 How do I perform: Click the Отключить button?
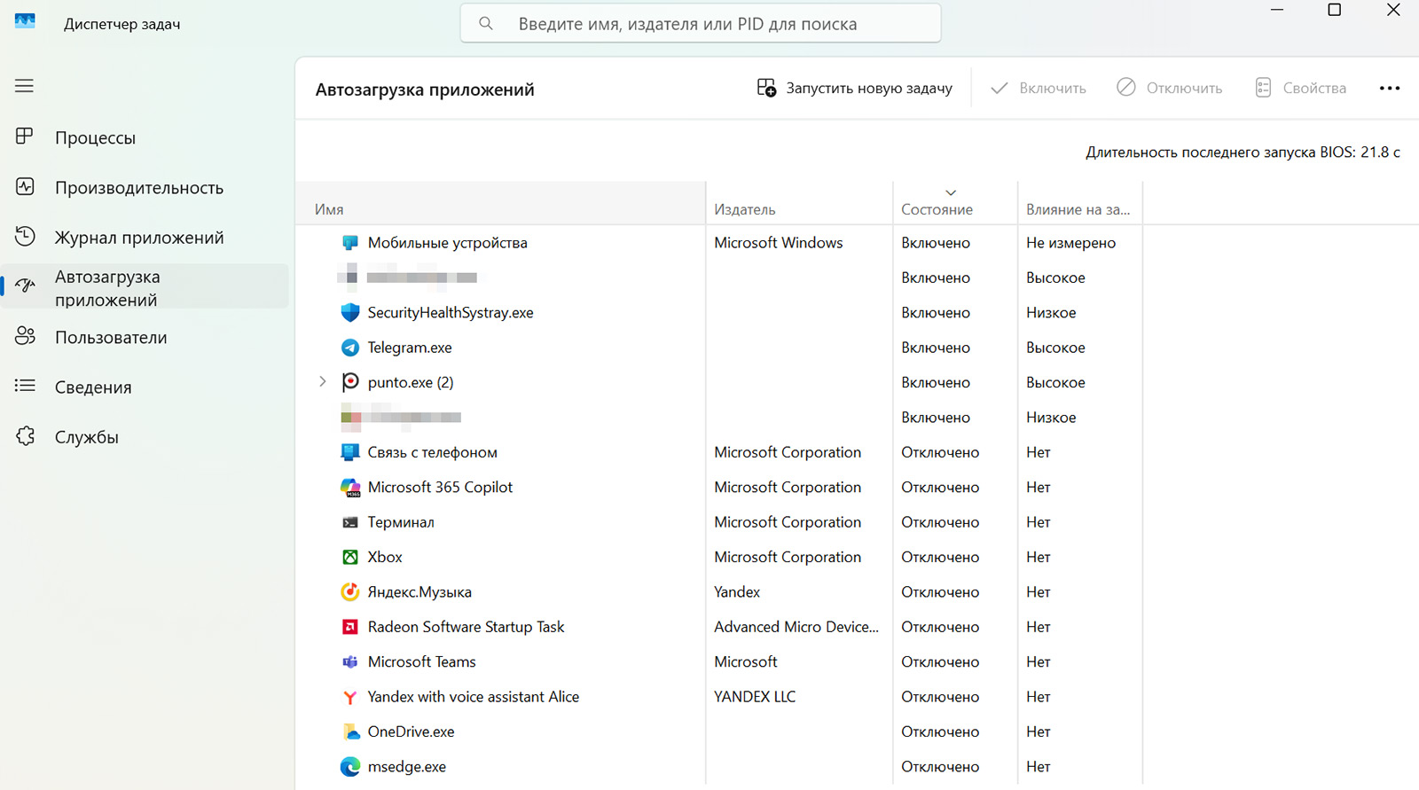[x=1170, y=88]
